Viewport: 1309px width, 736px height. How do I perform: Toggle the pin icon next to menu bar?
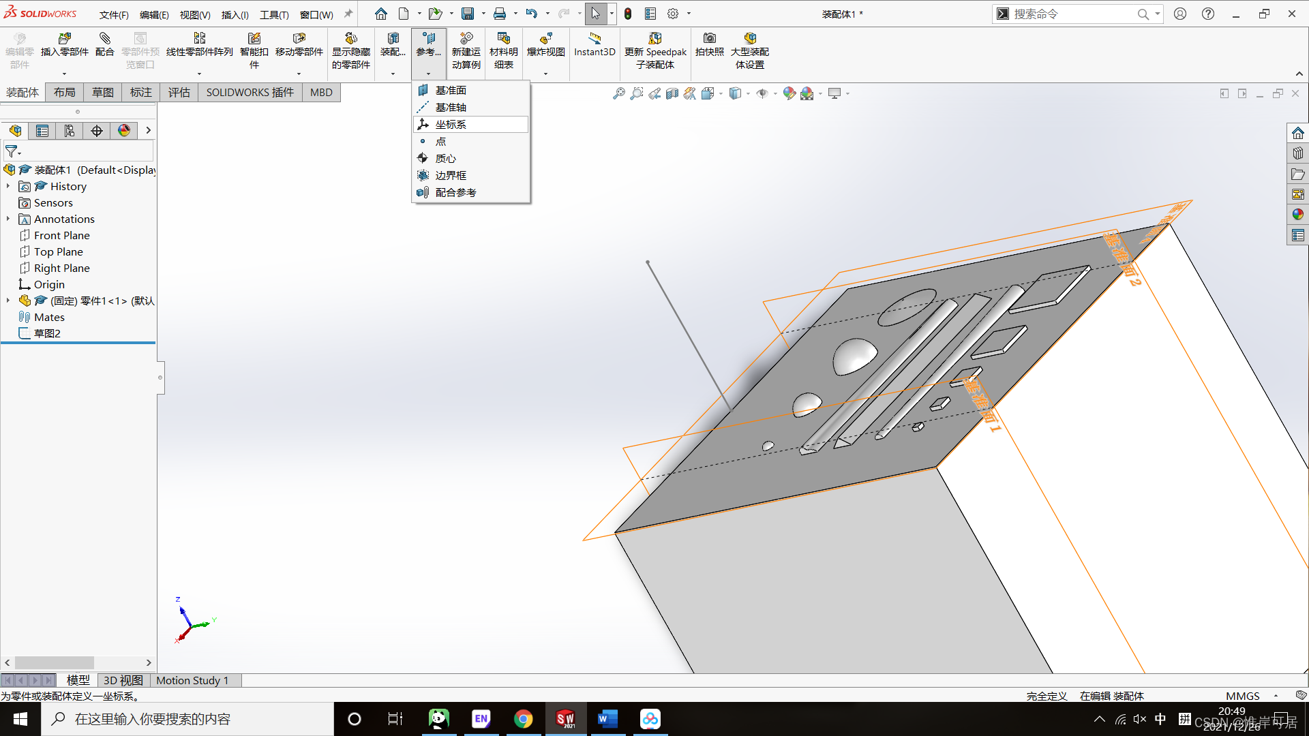click(348, 14)
